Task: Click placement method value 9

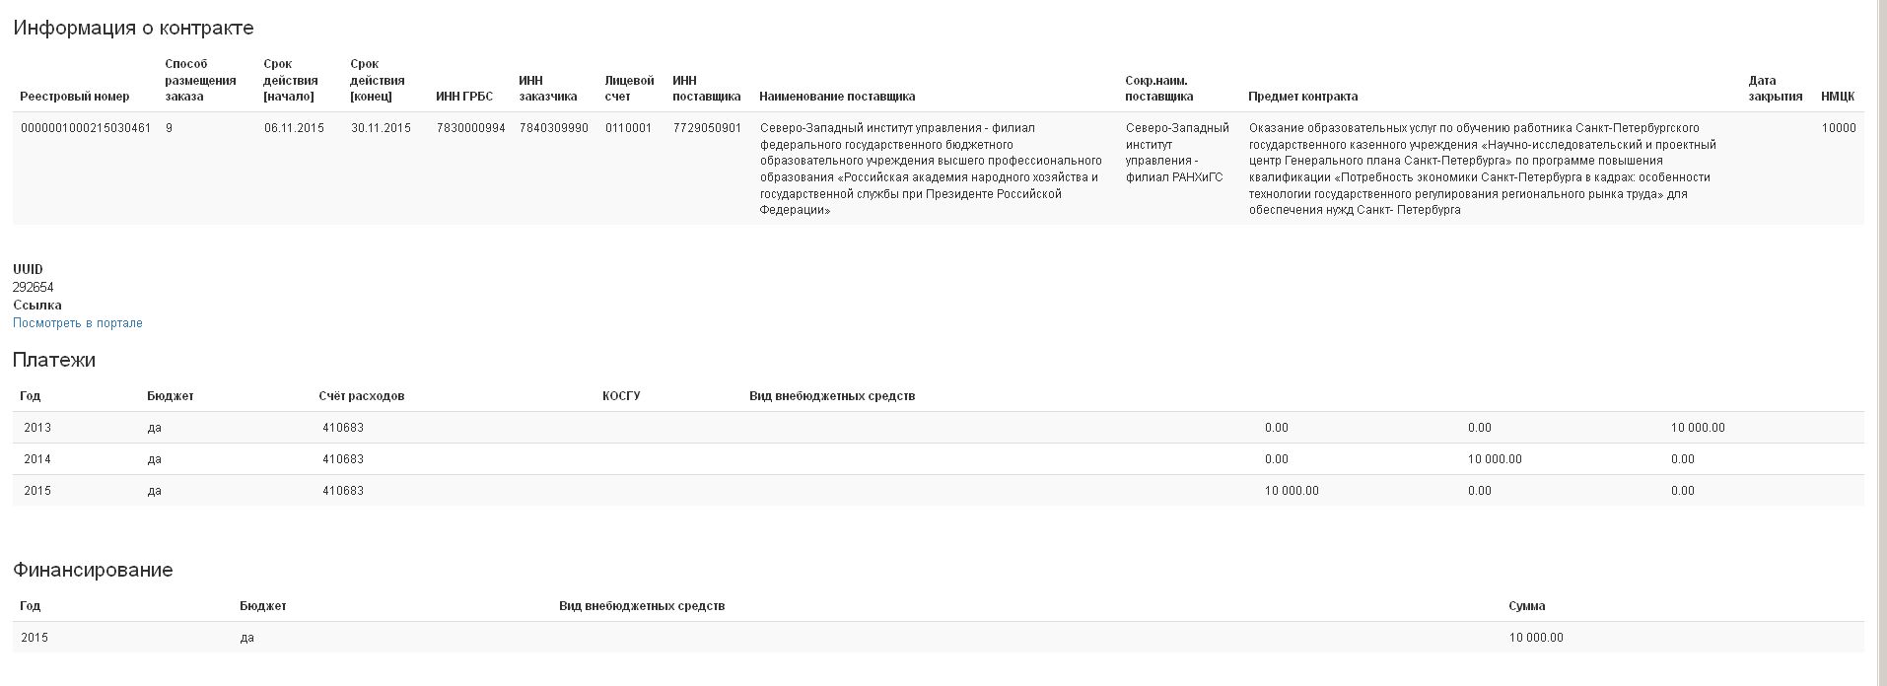Action: 170,128
